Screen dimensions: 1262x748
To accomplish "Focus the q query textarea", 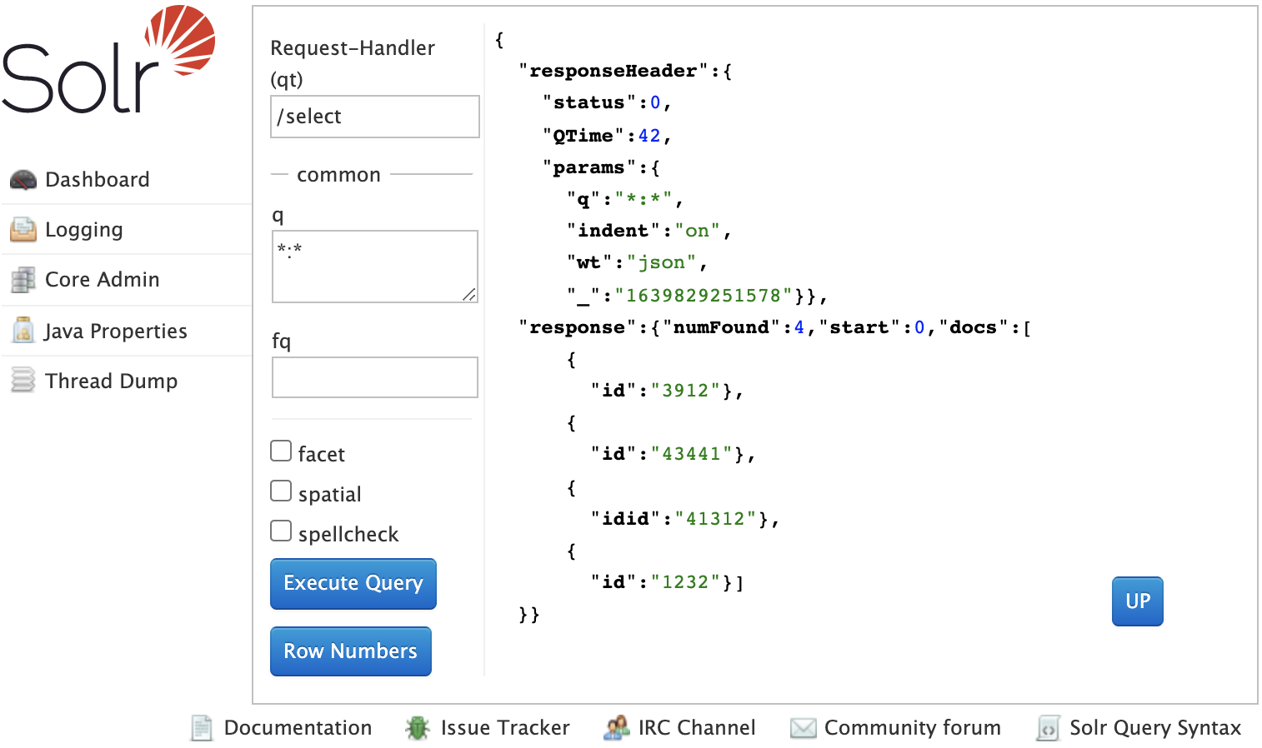I will tap(375, 267).
